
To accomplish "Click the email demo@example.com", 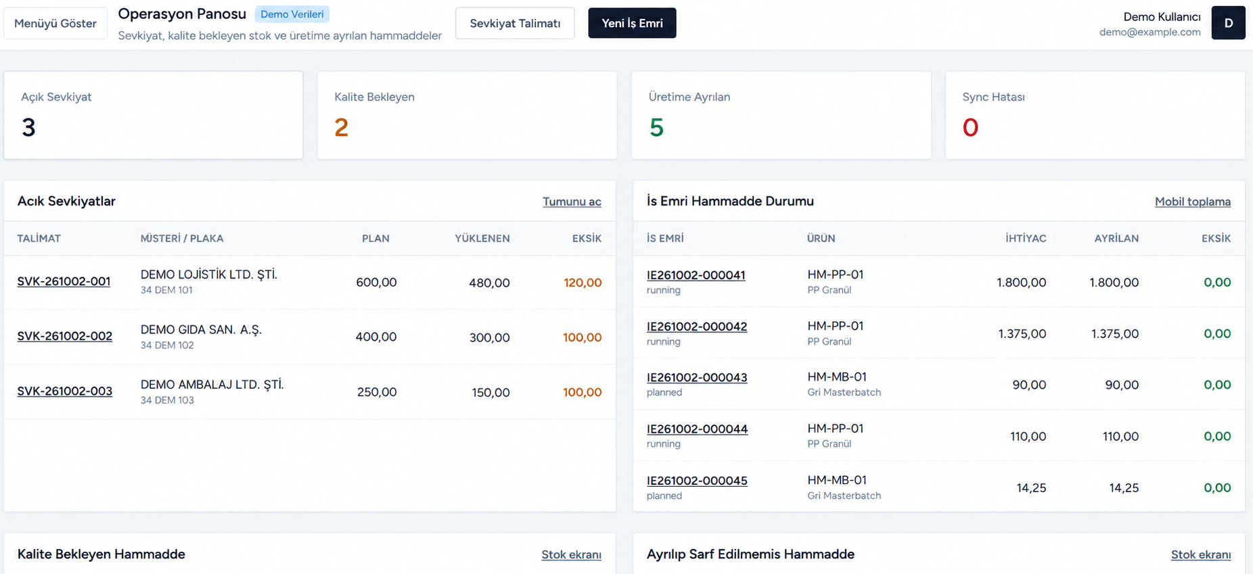I will [x=1149, y=32].
